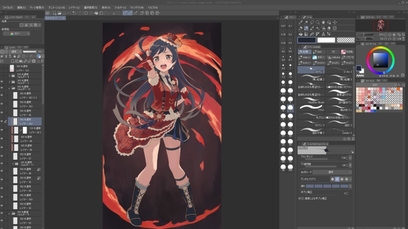Select the Text tool
408x229 pixels.
[323, 34]
